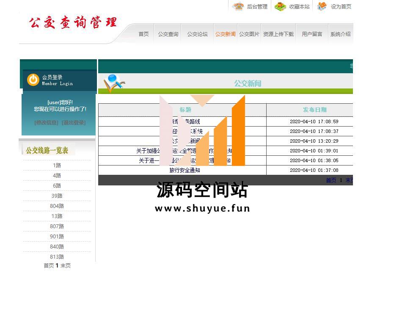
Task: Click the date 2020-04-10 17:08:59
Action: [x=314, y=121]
